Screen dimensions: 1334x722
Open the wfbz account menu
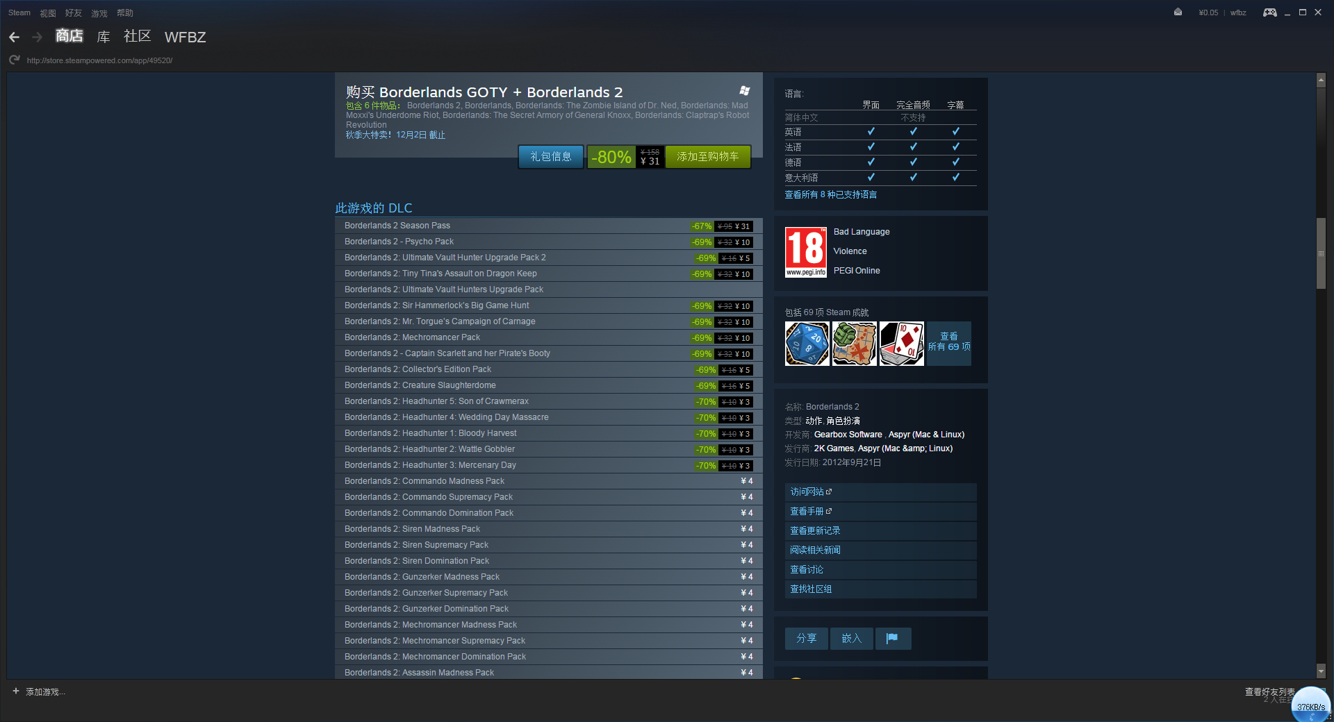coord(1238,12)
